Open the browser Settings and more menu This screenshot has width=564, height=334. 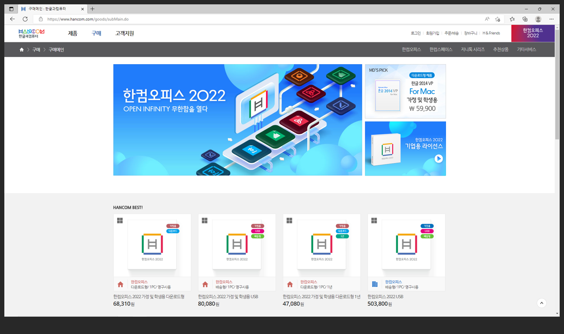click(x=551, y=19)
